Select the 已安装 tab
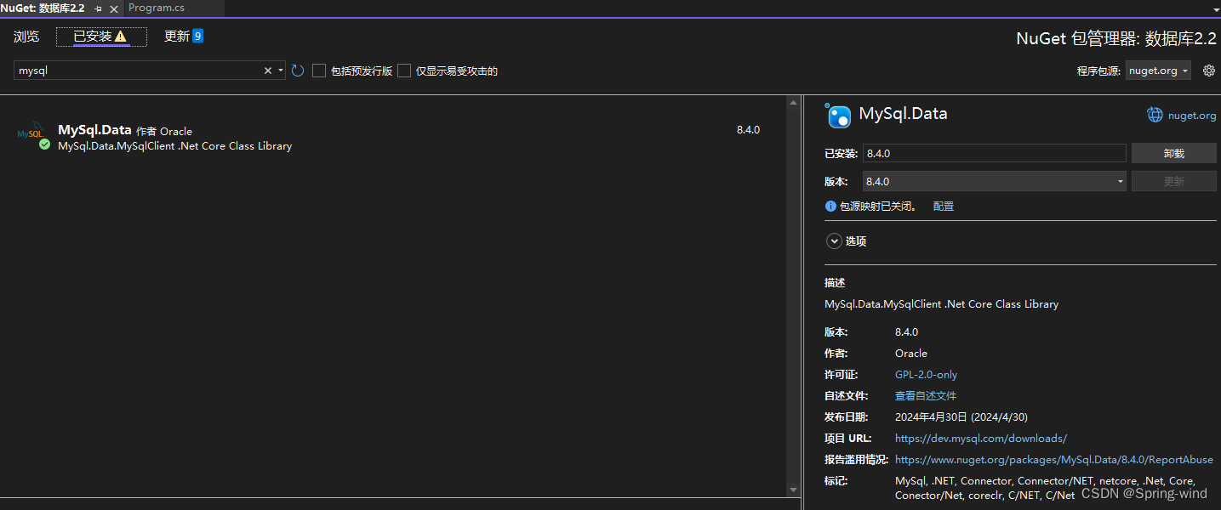1221x510 pixels. (101, 37)
